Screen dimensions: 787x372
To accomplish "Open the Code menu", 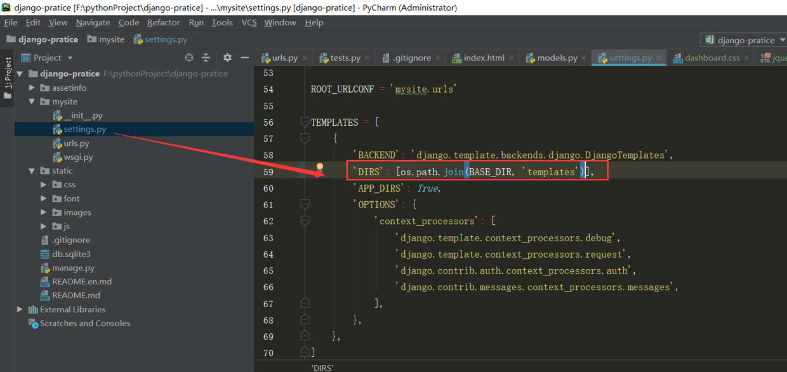I will [x=129, y=22].
